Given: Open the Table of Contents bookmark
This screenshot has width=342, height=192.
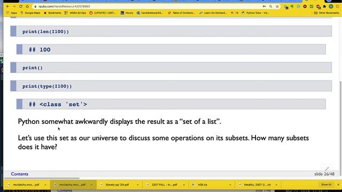Looking at the screenshot, I should [181, 13].
